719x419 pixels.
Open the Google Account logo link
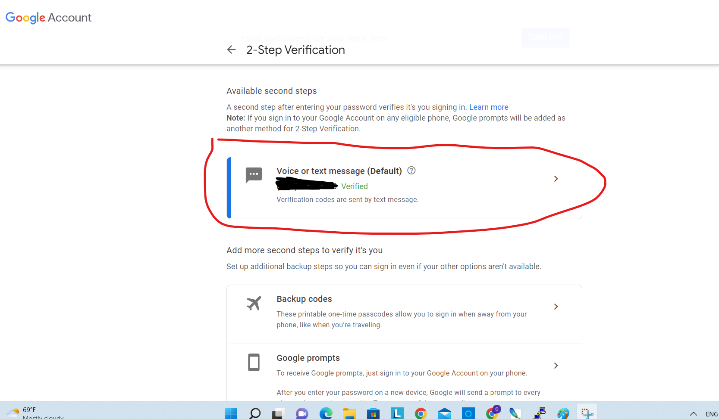coord(48,18)
